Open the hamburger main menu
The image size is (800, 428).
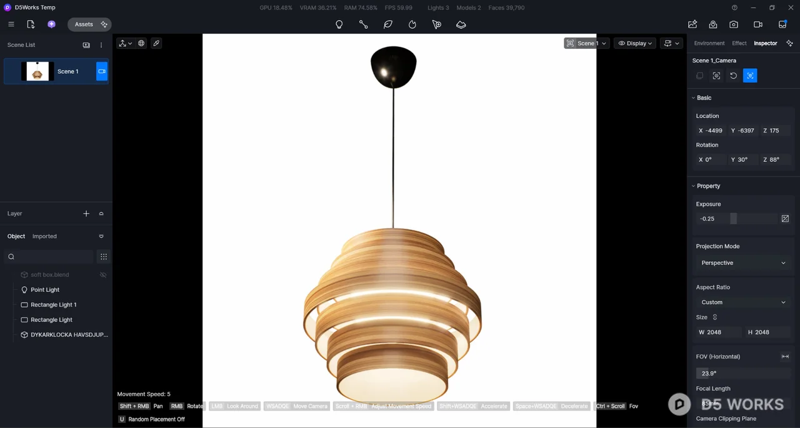point(11,24)
